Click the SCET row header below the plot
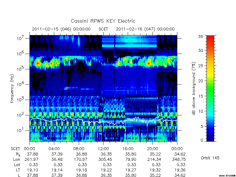Viewport: 236px width, 177px height. click(15, 149)
